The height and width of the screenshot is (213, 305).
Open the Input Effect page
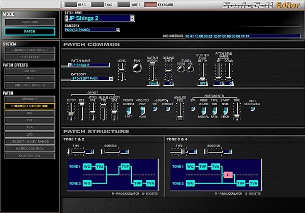pos(30,57)
